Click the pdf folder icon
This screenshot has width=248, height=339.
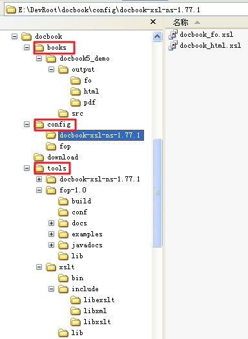coord(76,103)
